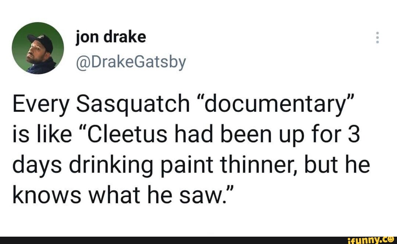Select the display name jon drake
The height and width of the screenshot is (244, 397).
pyautogui.click(x=110, y=36)
